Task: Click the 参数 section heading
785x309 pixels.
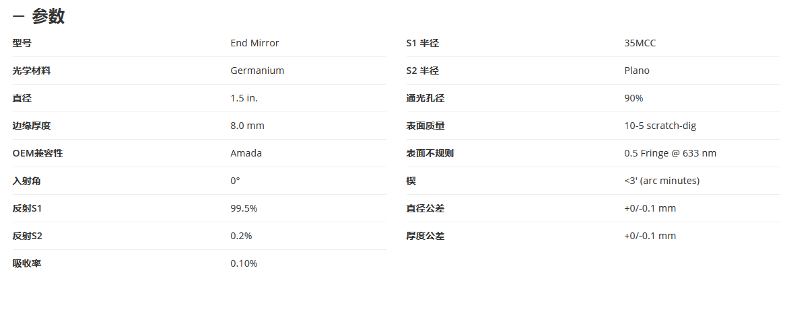Action: 48,17
